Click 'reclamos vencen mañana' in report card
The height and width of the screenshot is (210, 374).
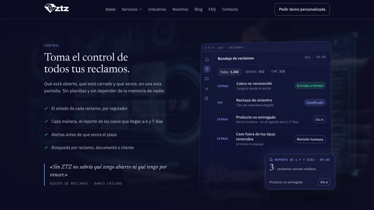point(297,169)
